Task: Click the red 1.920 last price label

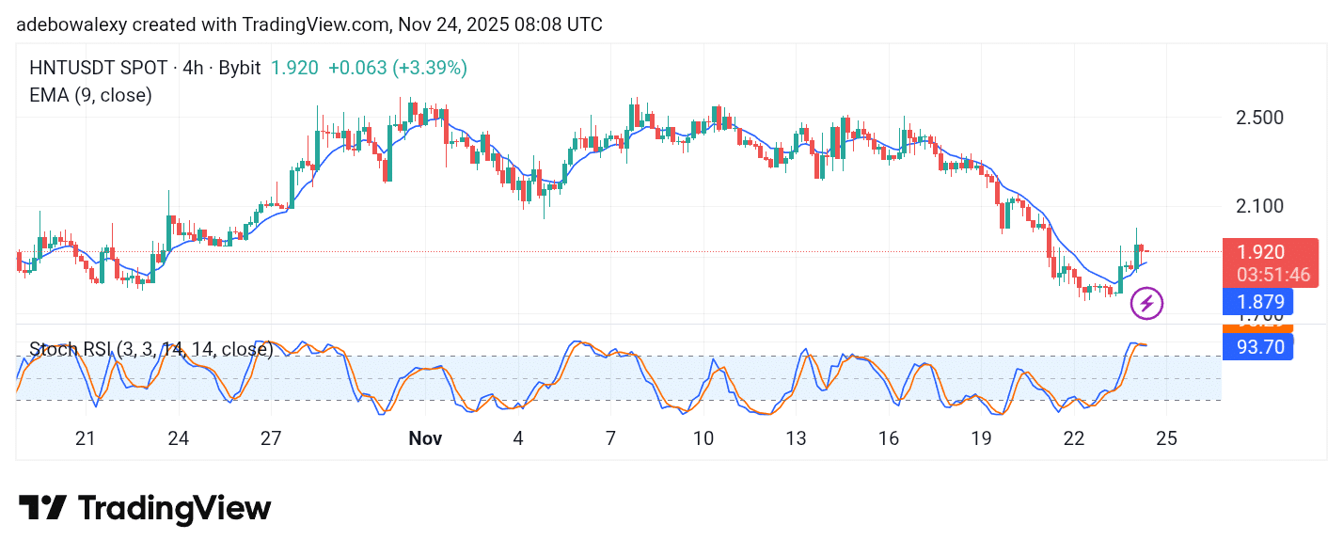Action: click(x=1262, y=252)
